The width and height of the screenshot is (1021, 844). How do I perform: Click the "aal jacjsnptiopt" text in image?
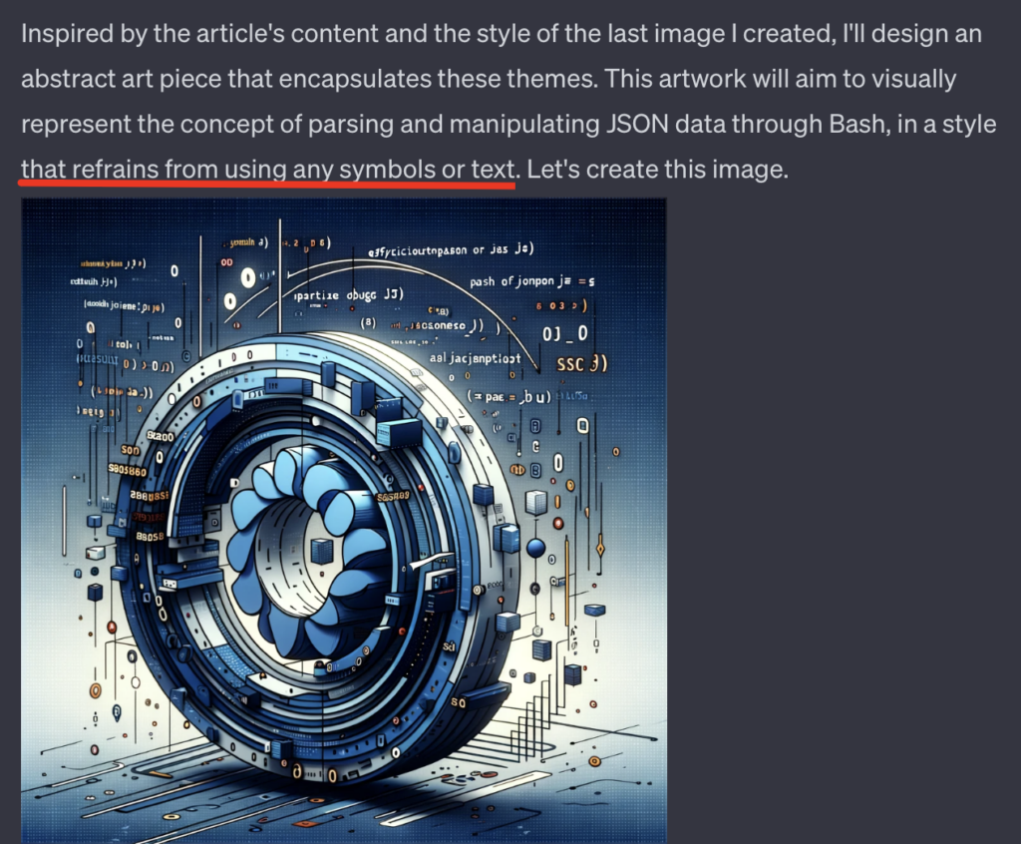(476, 358)
